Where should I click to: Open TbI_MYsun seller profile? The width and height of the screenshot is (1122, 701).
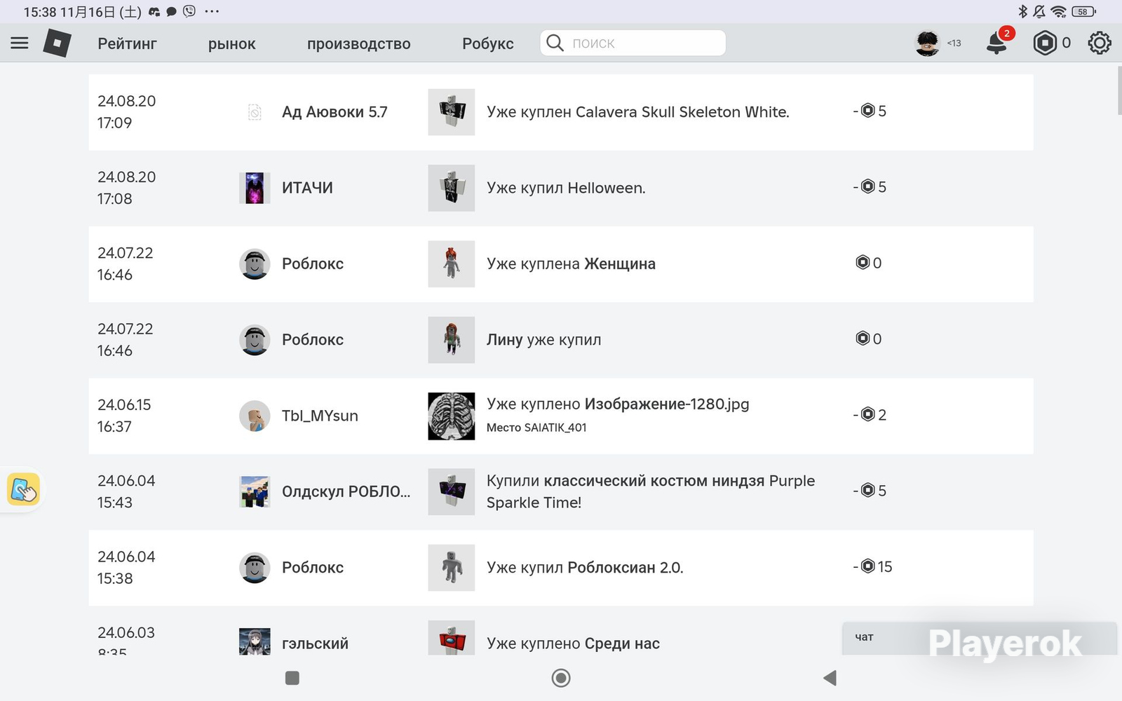pyautogui.click(x=320, y=416)
